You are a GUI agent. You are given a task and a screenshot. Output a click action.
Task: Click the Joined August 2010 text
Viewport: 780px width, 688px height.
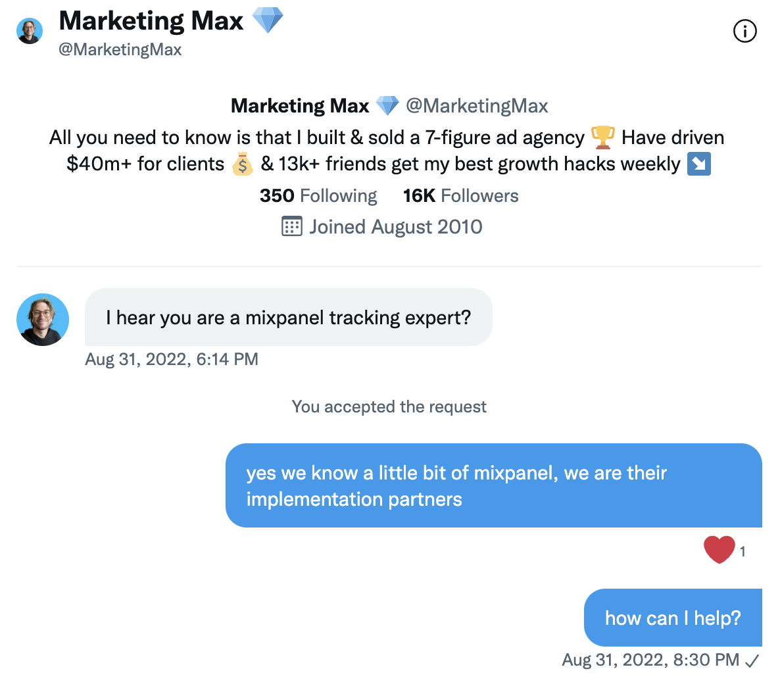[x=396, y=227]
